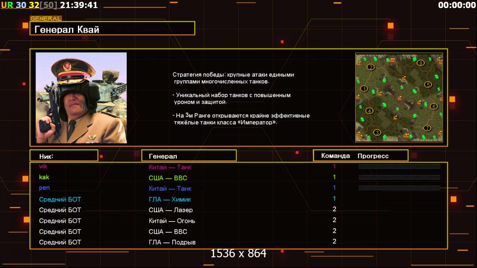Select start position 2 on the minimap
Viewport: 477px width, 268px height.
(x=371, y=67)
